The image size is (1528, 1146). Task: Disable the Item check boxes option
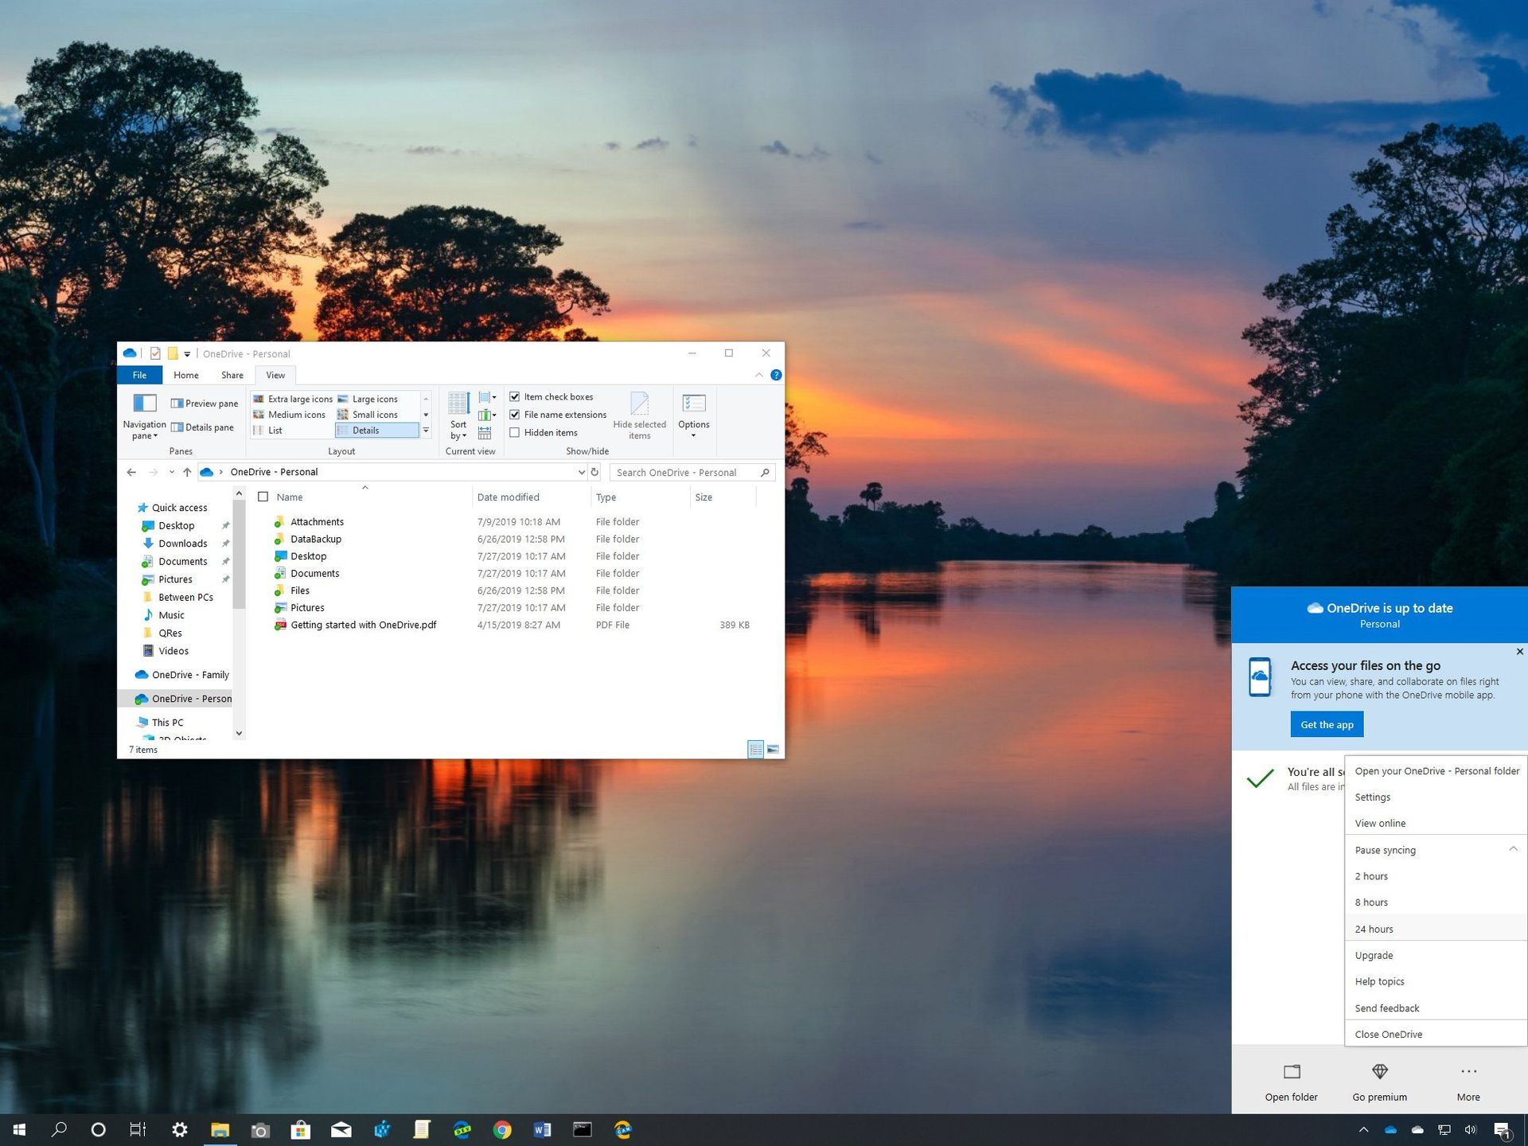point(516,396)
